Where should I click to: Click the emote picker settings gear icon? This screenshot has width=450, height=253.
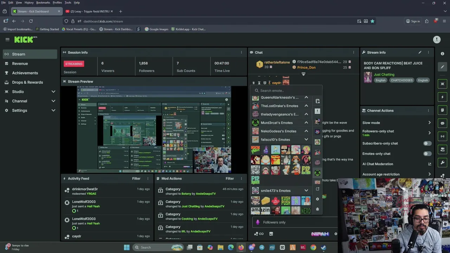click(317, 199)
